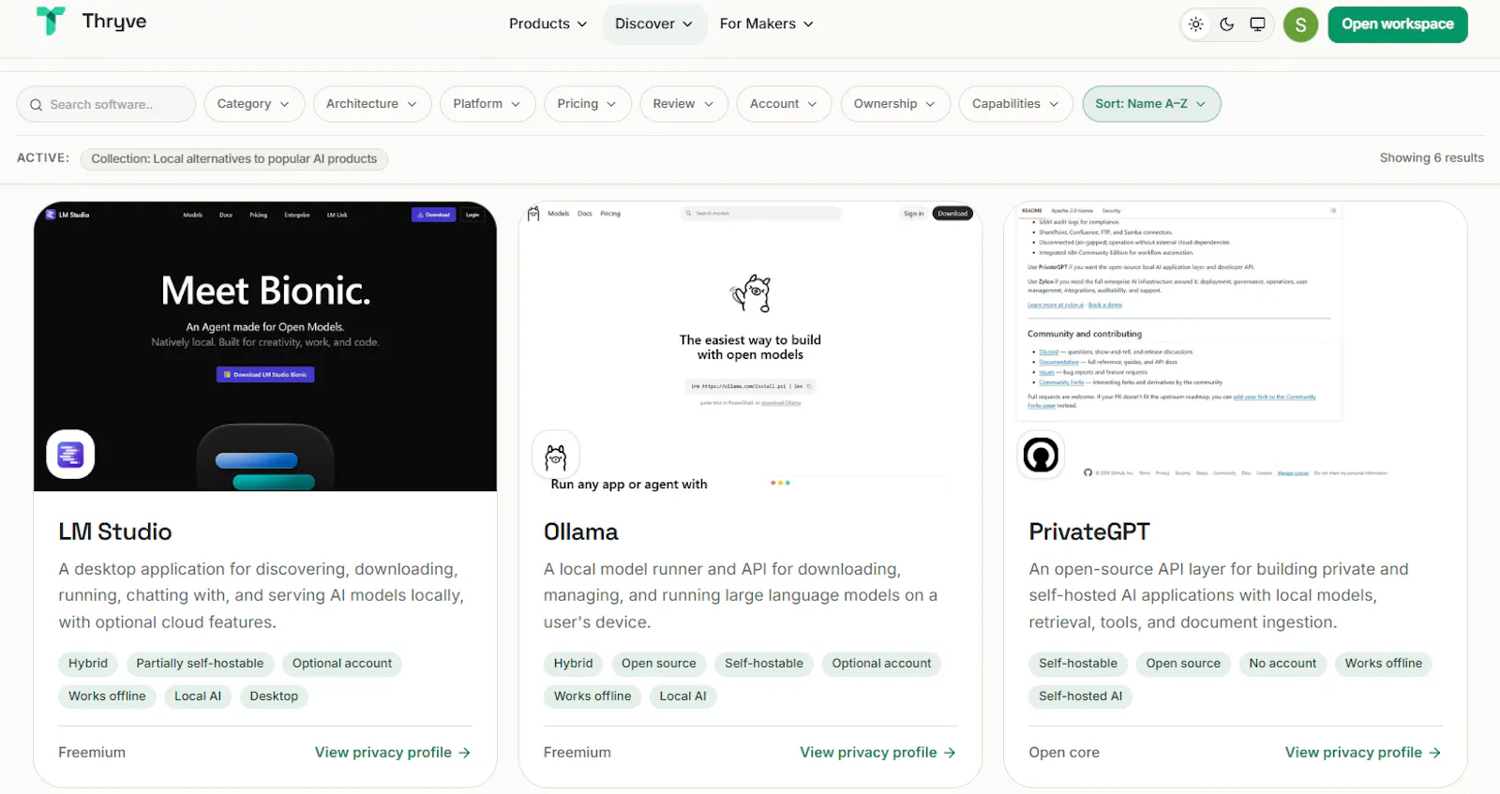Click Hybrid tag on LM Studio card

click(x=88, y=664)
